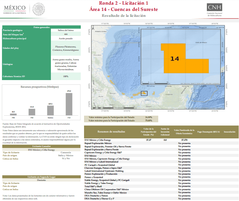Click 'Factor de Inversión Adicional' column header

(x=165, y=132)
